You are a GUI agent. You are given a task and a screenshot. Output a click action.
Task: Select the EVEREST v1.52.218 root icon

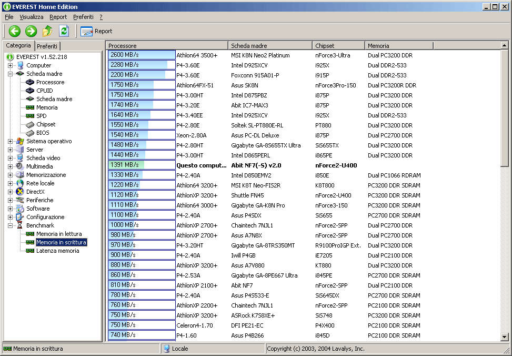click(10, 57)
